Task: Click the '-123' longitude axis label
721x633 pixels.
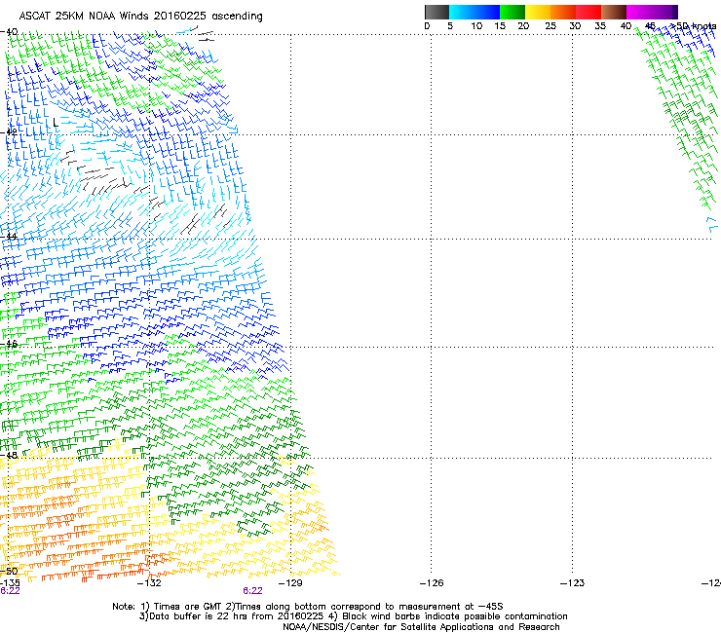Action: (x=572, y=583)
